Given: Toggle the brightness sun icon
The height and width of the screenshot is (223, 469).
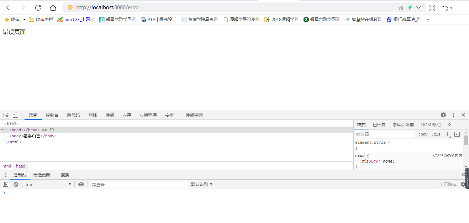Looking at the screenshot, I should (x=432, y=7).
